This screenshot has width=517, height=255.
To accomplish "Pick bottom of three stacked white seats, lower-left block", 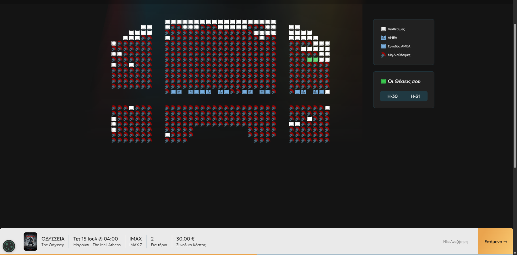I will click(x=114, y=129).
